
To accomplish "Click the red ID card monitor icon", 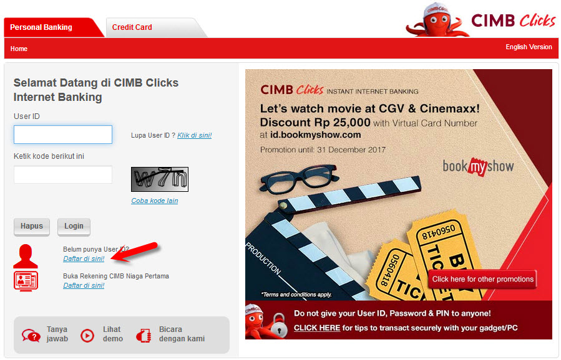I will click(x=26, y=281).
